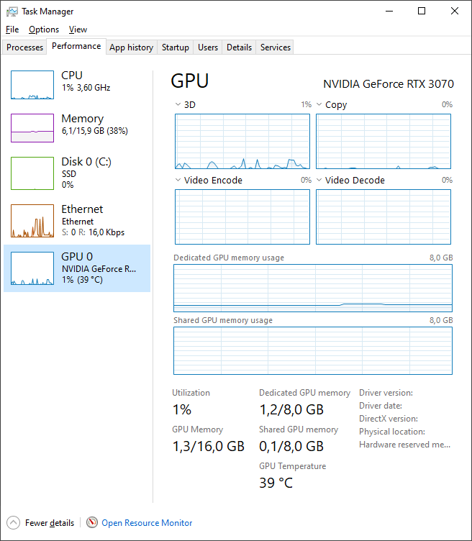The image size is (472, 541).
Task: Open the View menu
Action: tap(78, 29)
